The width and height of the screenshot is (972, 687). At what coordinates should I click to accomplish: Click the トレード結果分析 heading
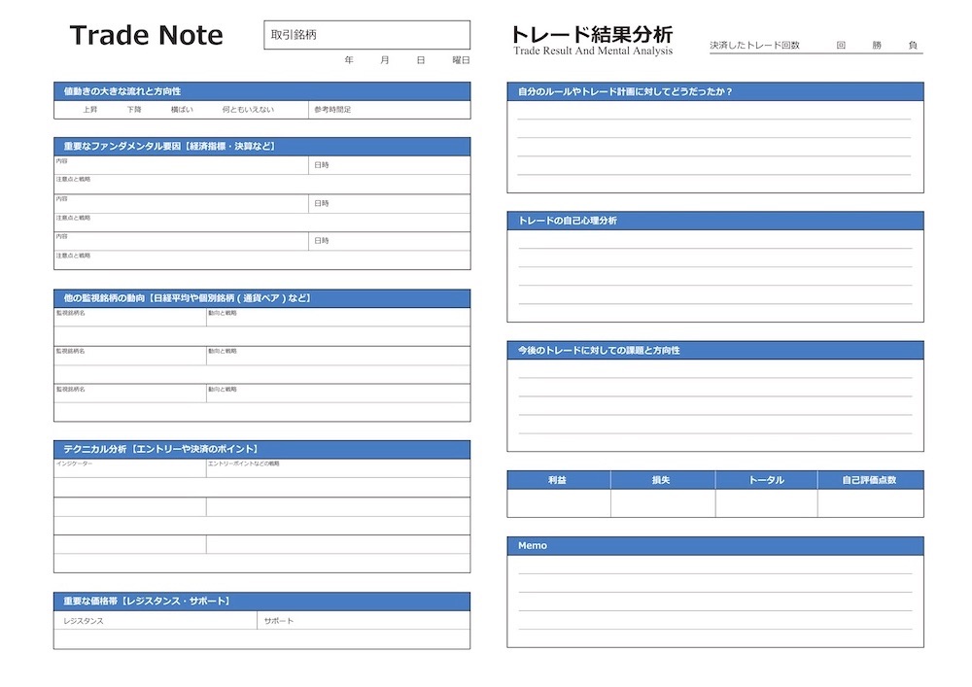click(x=591, y=33)
